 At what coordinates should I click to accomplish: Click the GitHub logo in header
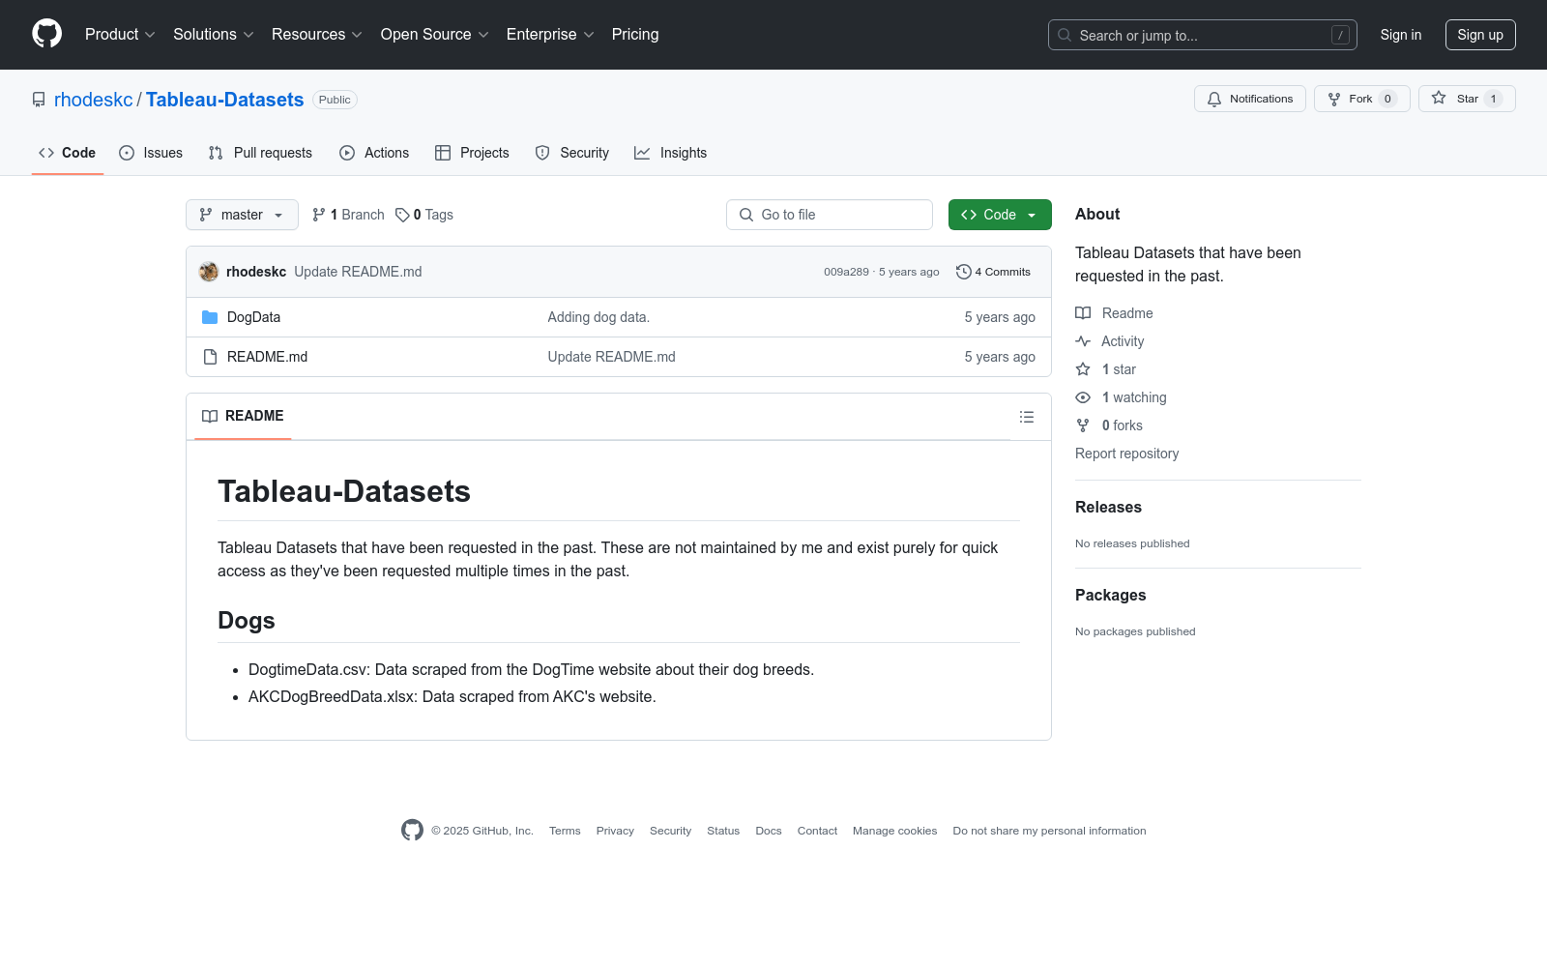[46, 34]
